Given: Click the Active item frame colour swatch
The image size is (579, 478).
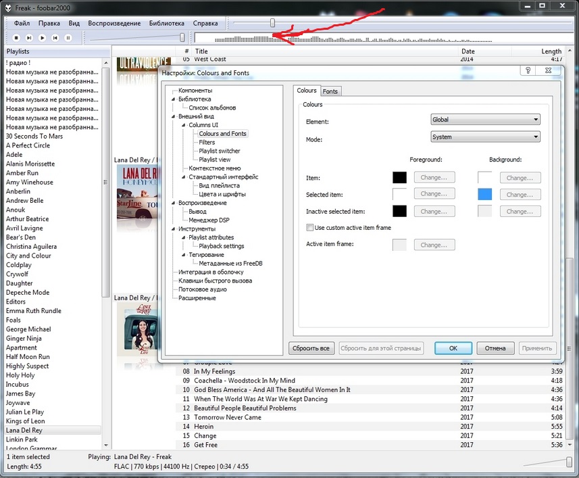Looking at the screenshot, I should pyautogui.click(x=399, y=245).
